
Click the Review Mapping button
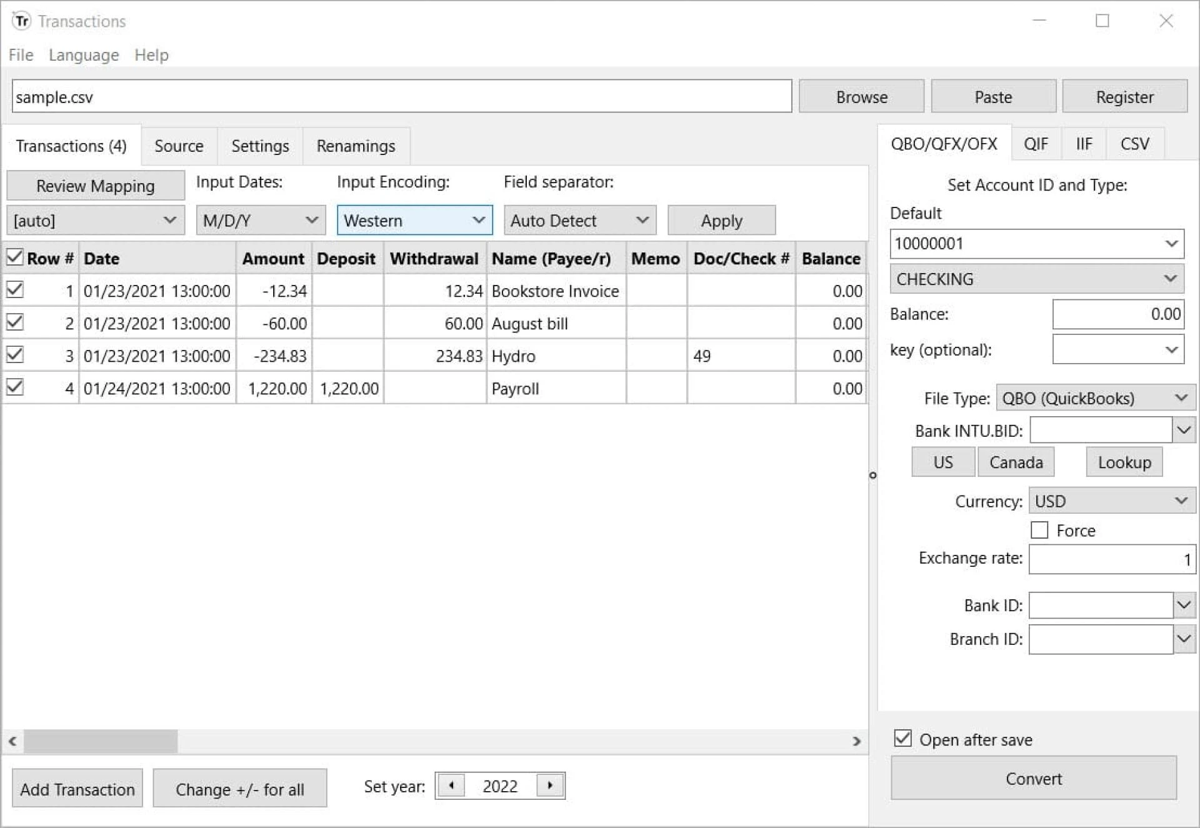coord(95,185)
